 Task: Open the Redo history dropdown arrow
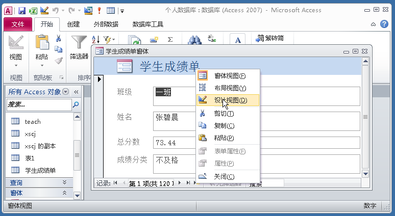[x=79, y=11]
